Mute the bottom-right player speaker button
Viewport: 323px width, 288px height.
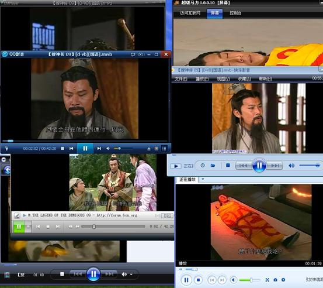coord(234,280)
